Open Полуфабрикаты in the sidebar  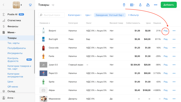point(17,48)
